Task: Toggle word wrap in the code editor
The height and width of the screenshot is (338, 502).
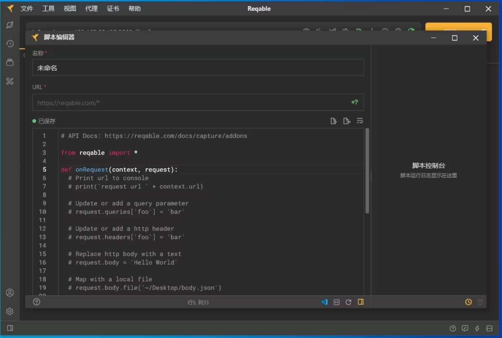Action: [360, 121]
